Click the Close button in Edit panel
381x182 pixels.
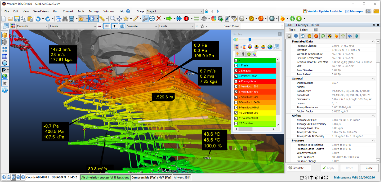click(369, 168)
